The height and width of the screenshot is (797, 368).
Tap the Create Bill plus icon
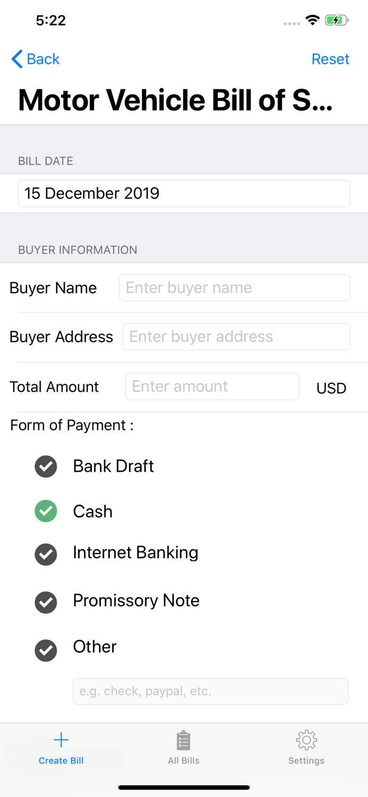pyautogui.click(x=61, y=739)
